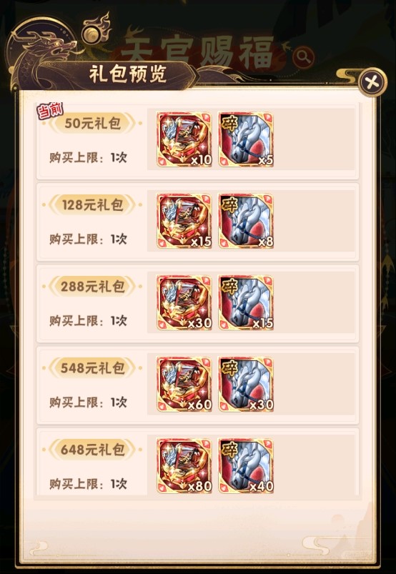Viewport: 396px width, 574px height.
Task: Open the red chest reward showing x30
Action: (x=184, y=303)
